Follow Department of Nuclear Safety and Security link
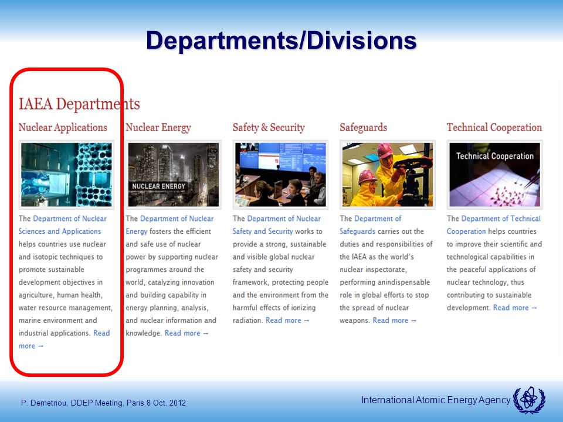 [276, 225]
